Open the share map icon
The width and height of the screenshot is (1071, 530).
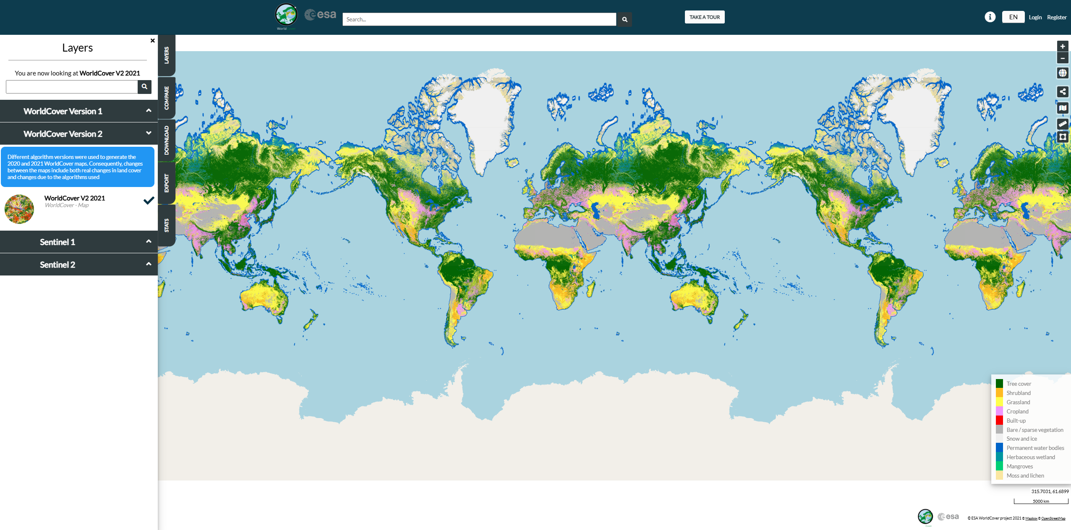tap(1062, 92)
